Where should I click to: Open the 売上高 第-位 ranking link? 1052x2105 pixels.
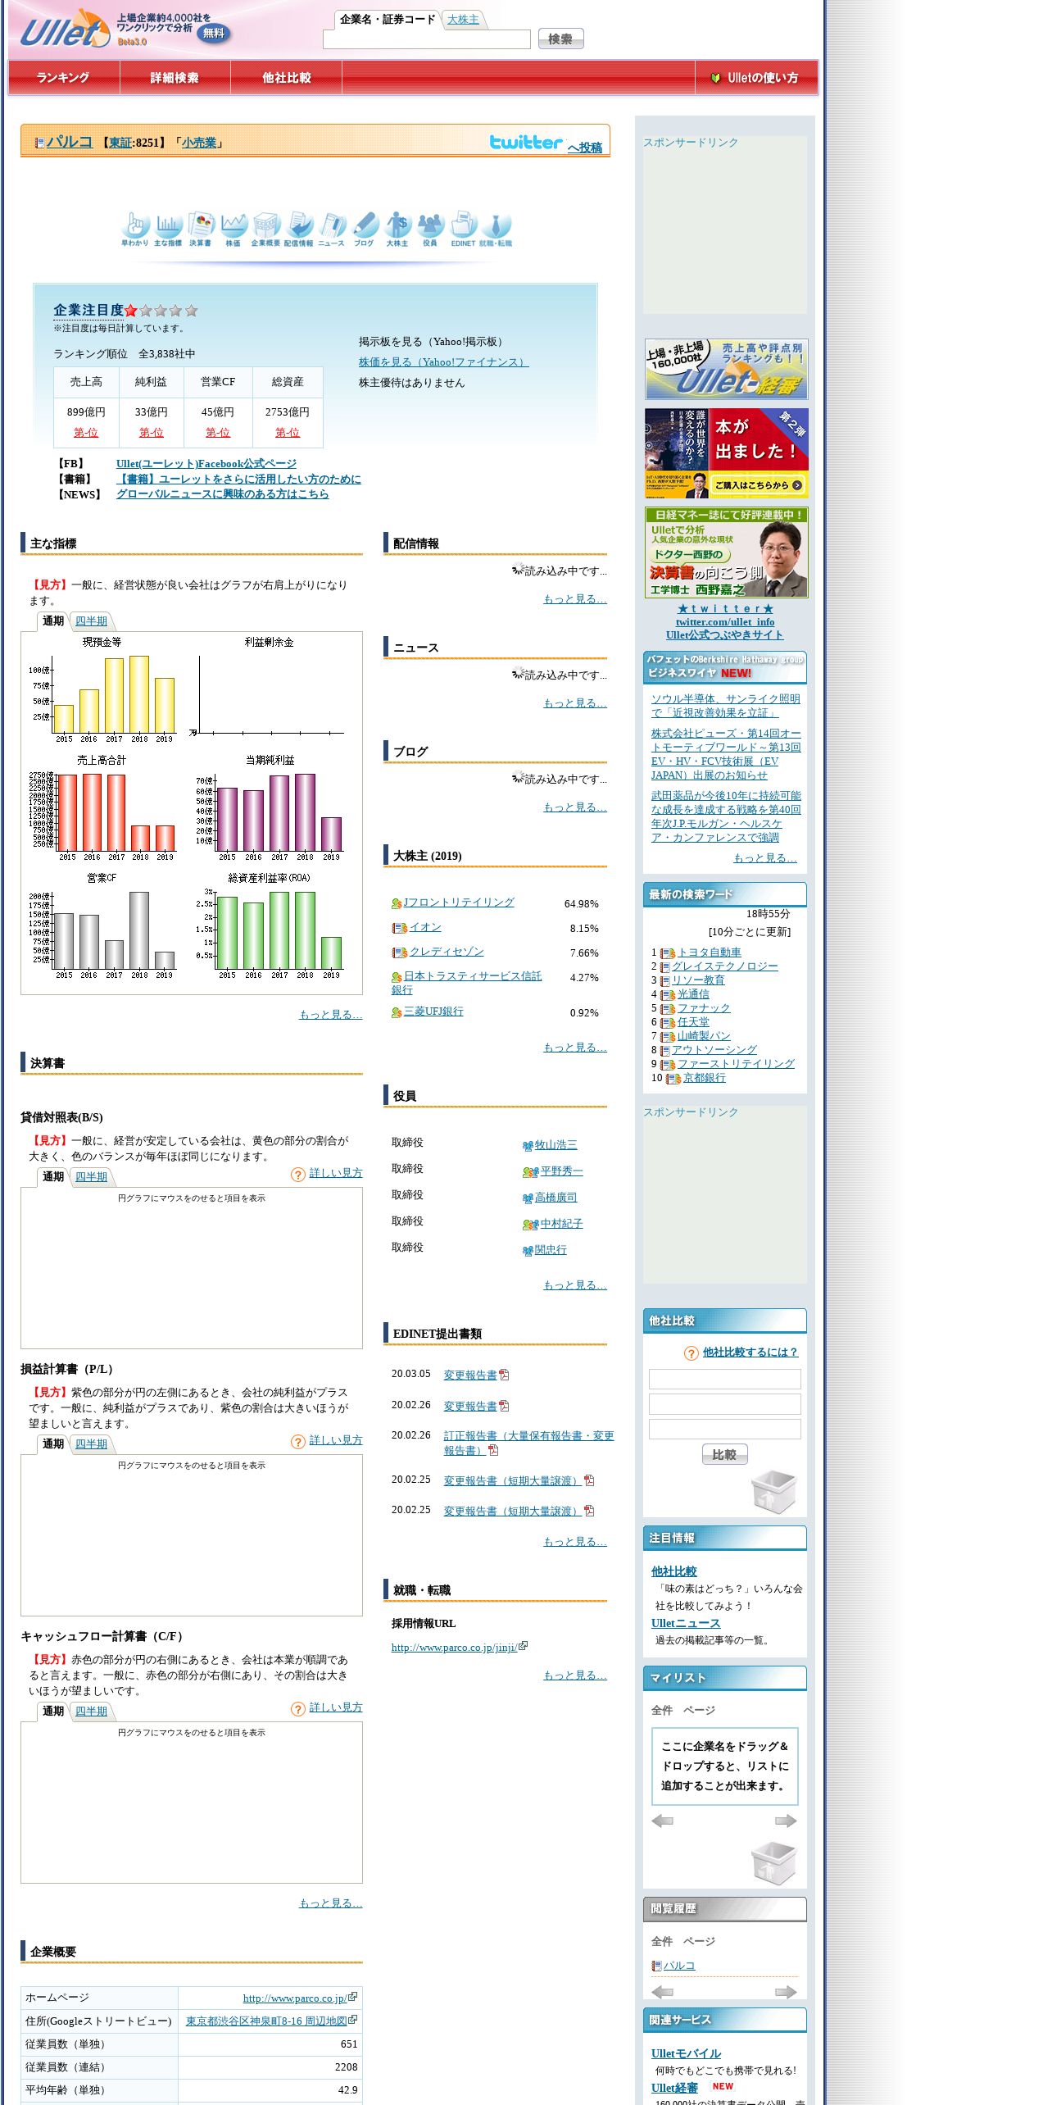pos(86,433)
